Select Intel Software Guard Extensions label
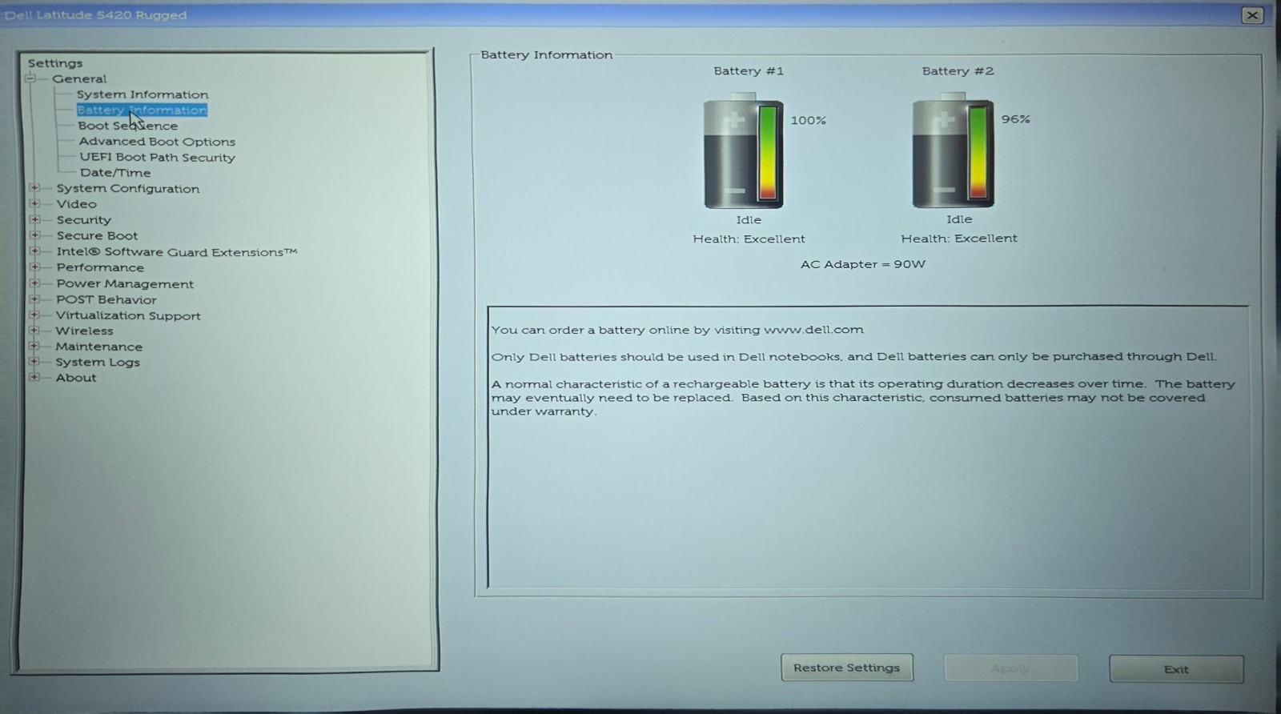Image resolution: width=1281 pixels, height=714 pixels. 176,251
